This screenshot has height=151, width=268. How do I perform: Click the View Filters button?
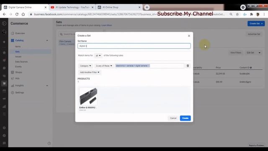point(236,53)
